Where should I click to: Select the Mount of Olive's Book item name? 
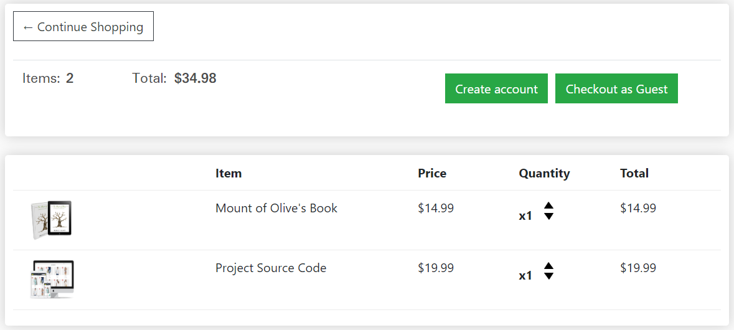pyautogui.click(x=276, y=208)
